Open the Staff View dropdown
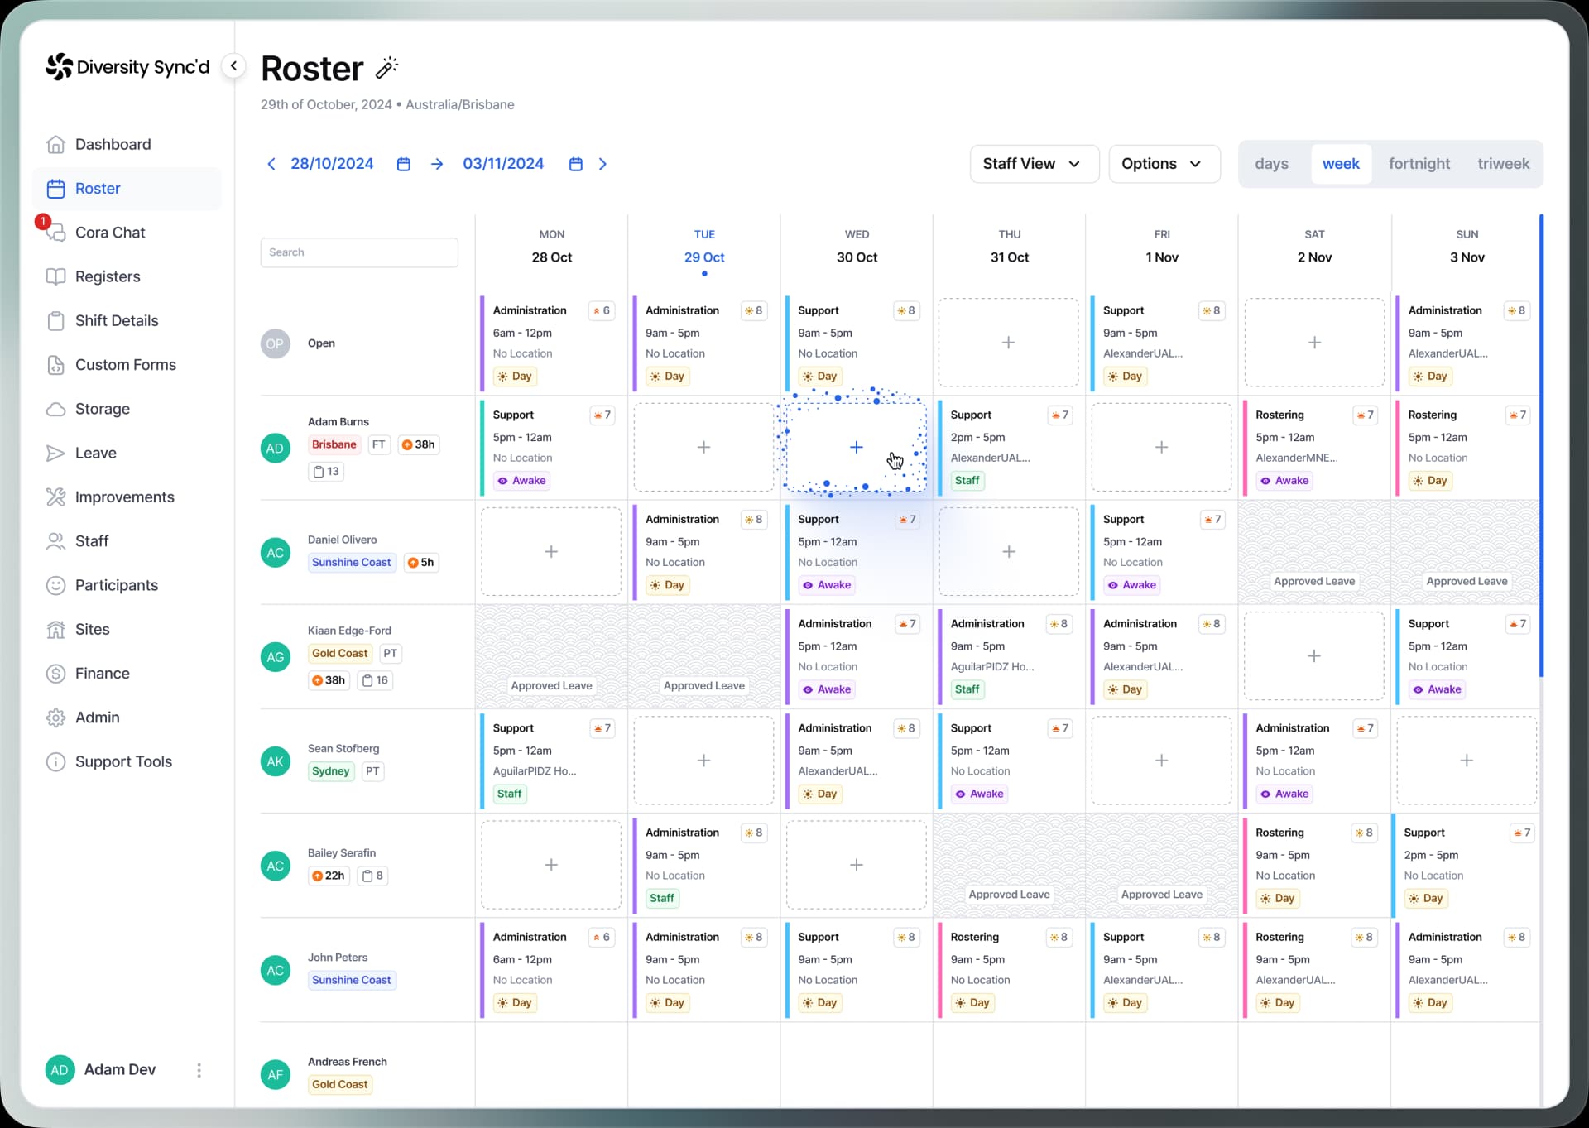Viewport: 1589px width, 1128px height. click(x=1034, y=163)
